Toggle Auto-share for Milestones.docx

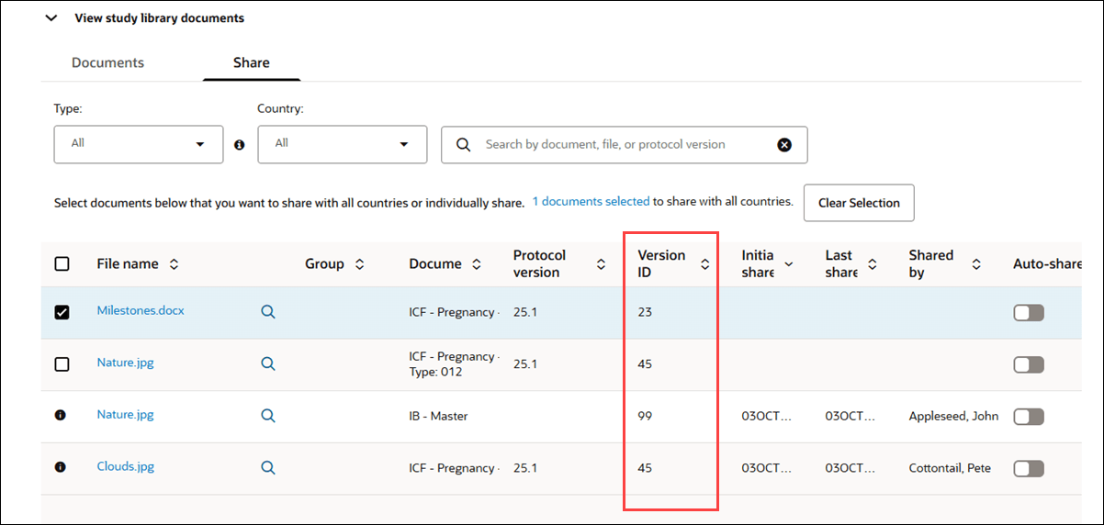pyautogui.click(x=1029, y=313)
